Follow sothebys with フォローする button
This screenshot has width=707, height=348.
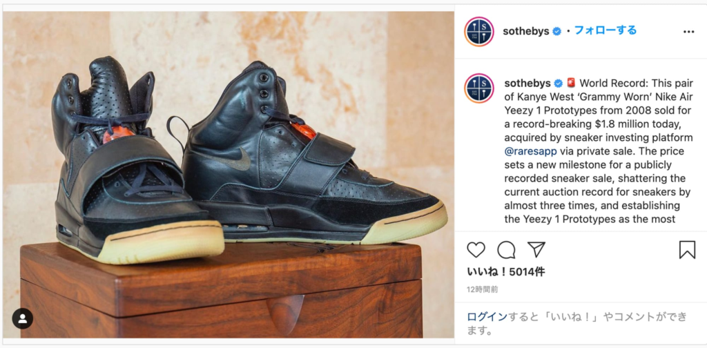605,30
